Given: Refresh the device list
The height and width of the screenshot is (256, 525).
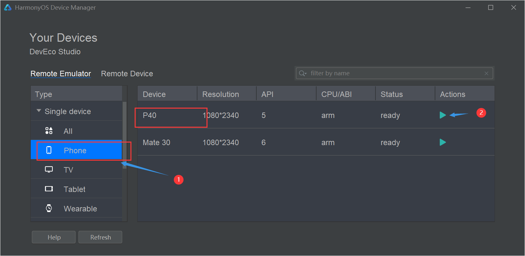Looking at the screenshot, I should 100,237.
